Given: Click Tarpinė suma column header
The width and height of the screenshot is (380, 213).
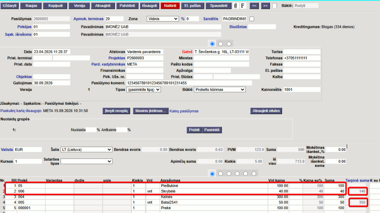Looking at the screenshot, I should (357, 180).
